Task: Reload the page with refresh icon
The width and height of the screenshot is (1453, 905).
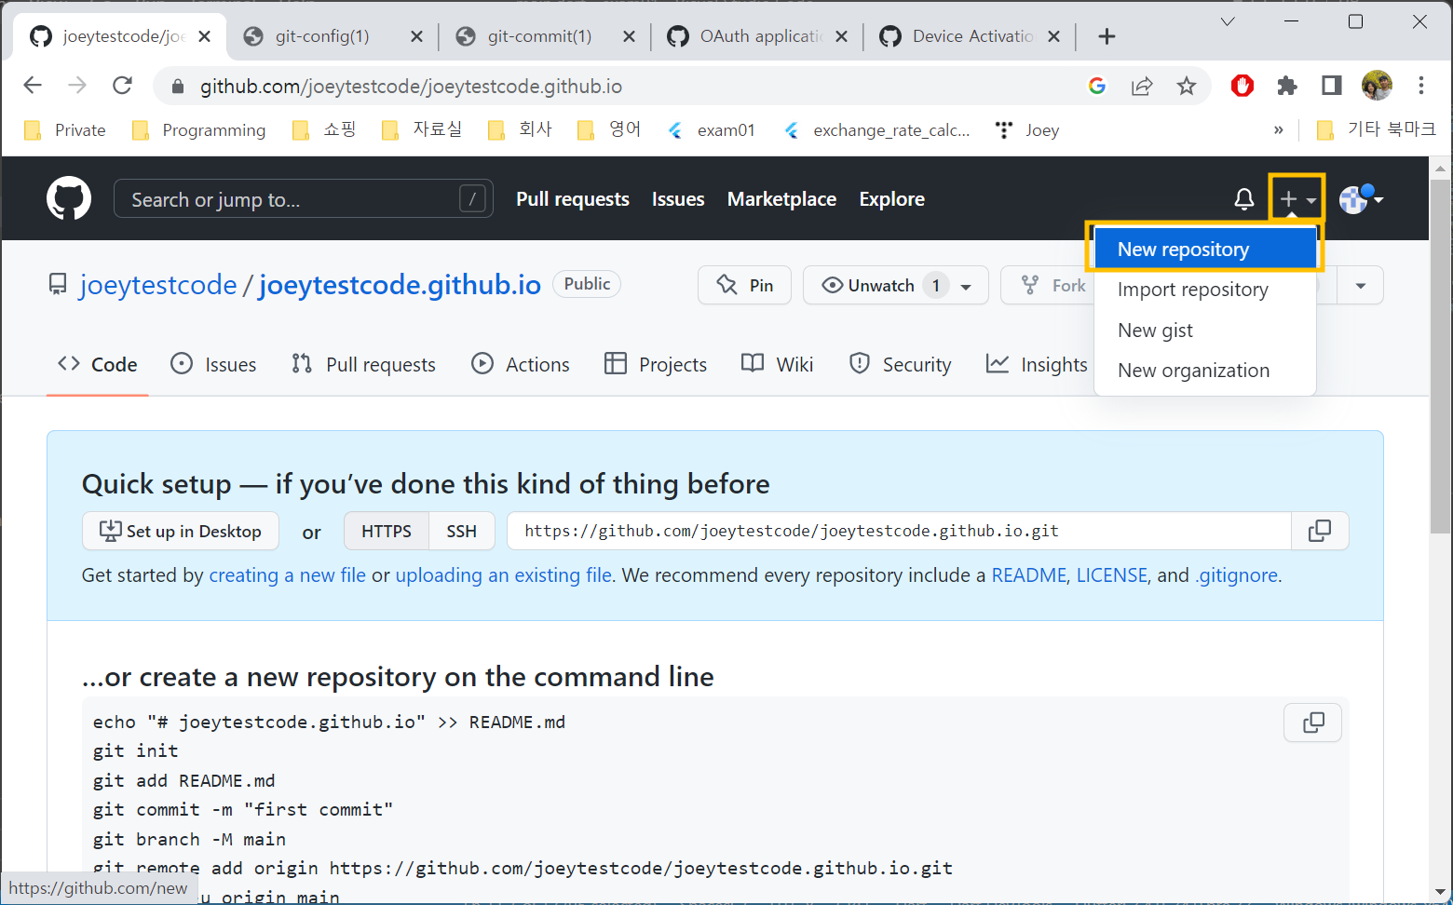Action: pos(122,86)
